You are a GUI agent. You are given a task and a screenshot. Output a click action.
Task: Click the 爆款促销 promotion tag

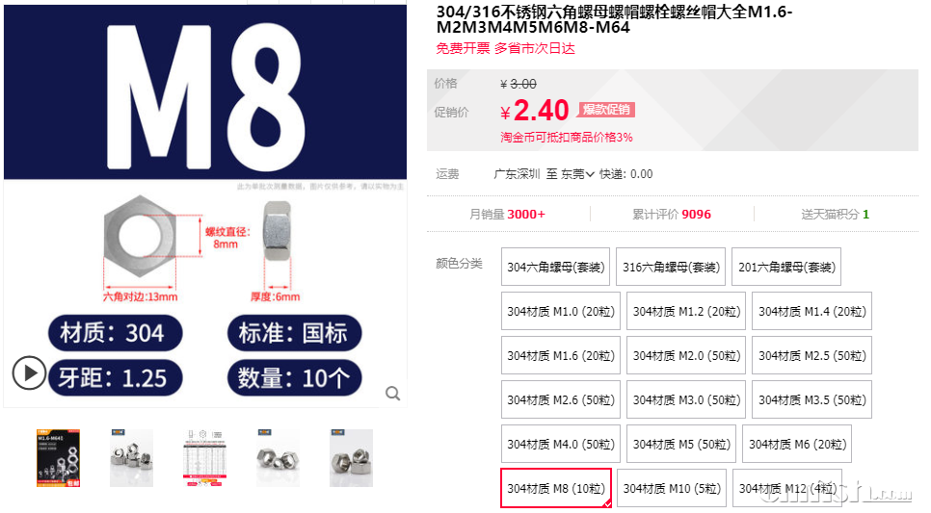(x=606, y=110)
